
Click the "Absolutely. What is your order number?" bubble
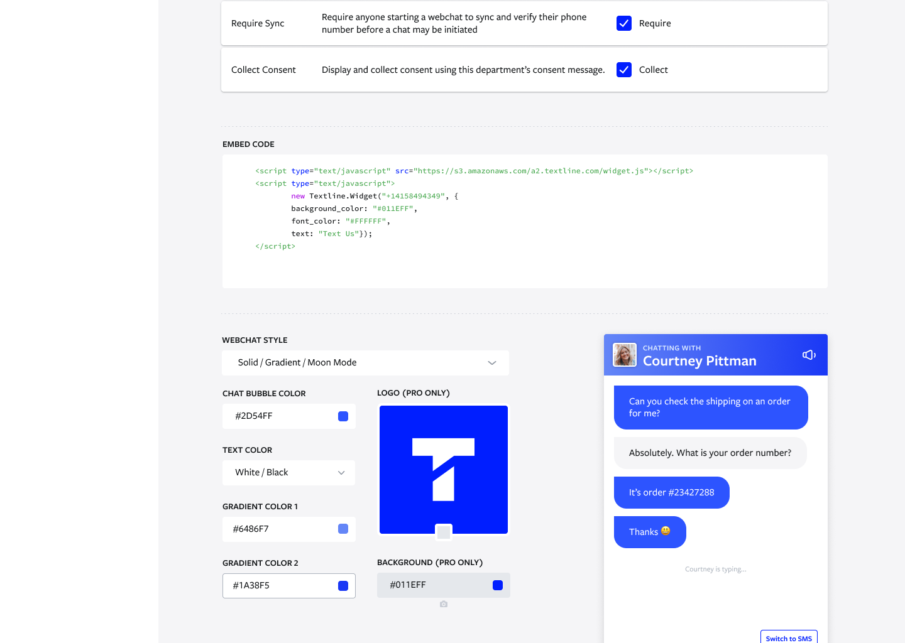tap(710, 453)
